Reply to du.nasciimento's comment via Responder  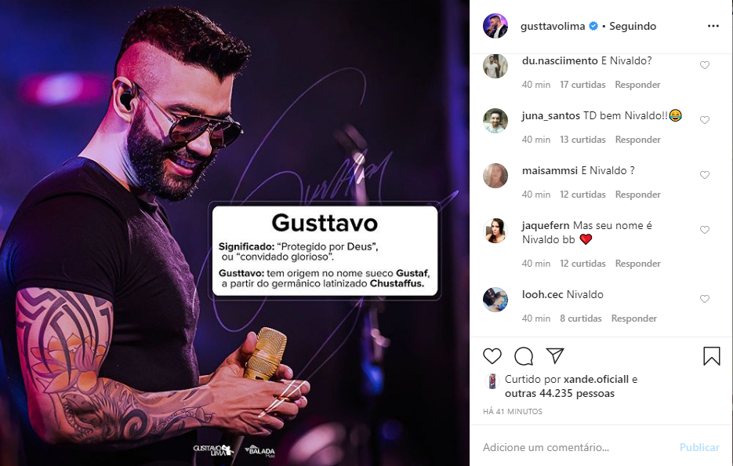coord(637,85)
